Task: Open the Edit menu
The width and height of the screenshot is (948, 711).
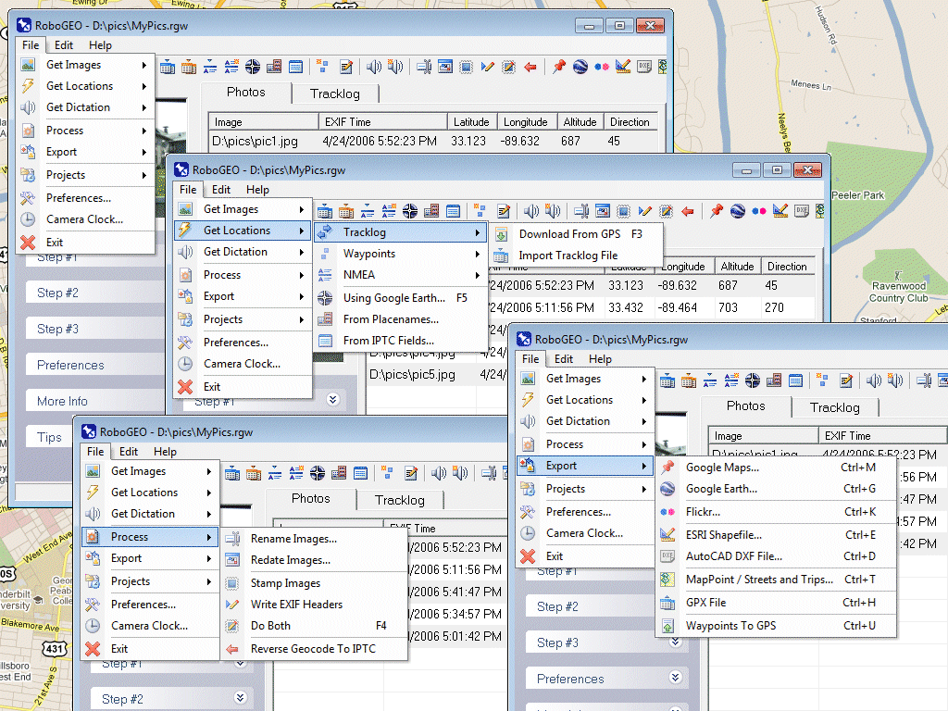Action: (x=64, y=44)
